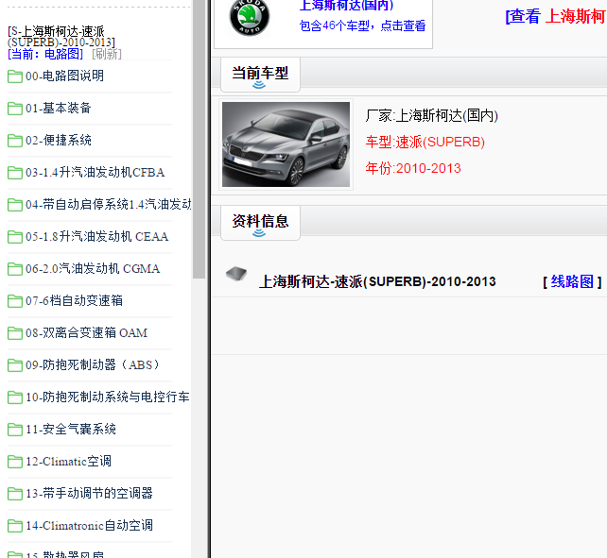Open 05-1.8升汽油发动机 CEAA entry
607x558 pixels.
click(x=96, y=236)
